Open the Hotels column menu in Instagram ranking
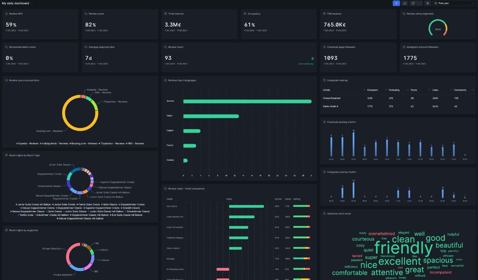 (x=364, y=90)
